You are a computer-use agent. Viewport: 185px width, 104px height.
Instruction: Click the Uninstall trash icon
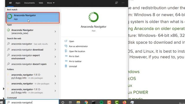66,66
